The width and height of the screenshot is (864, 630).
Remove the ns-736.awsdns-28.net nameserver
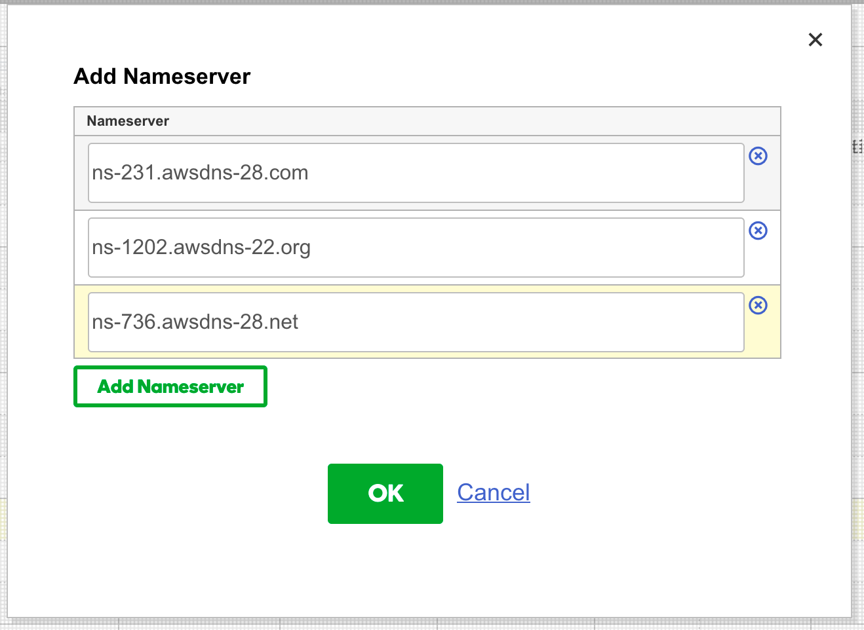point(758,305)
